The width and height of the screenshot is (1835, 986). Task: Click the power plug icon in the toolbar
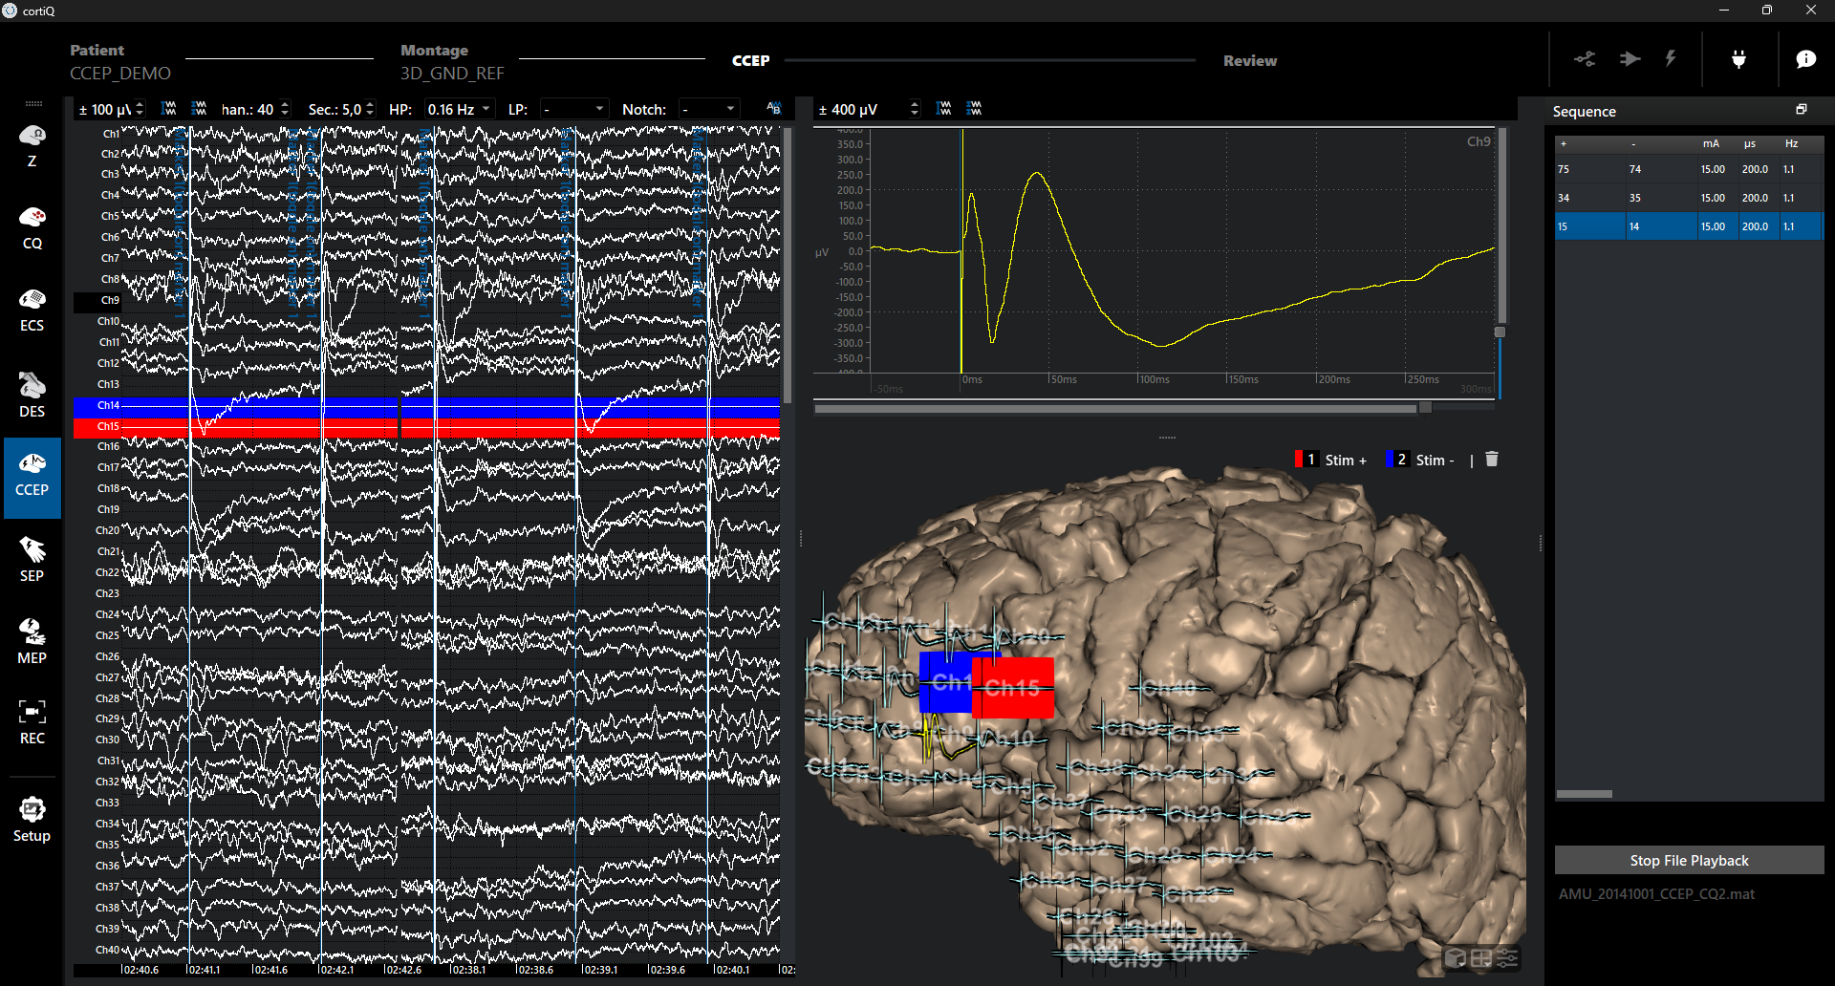[x=1738, y=58]
